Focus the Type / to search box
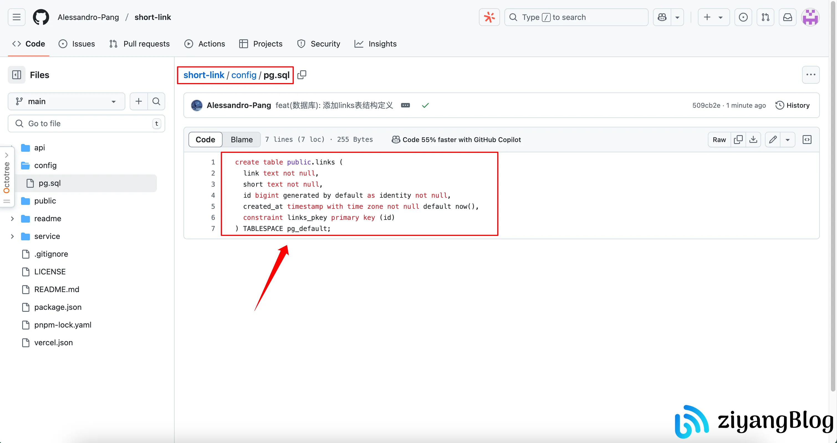Screen dimensions: 837x443 click(x=576, y=17)
